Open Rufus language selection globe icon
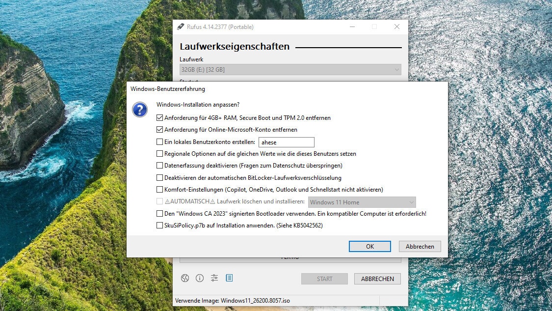 coord(185,278)
